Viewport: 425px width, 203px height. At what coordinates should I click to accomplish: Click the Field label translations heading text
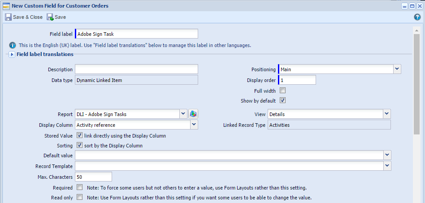45,54
